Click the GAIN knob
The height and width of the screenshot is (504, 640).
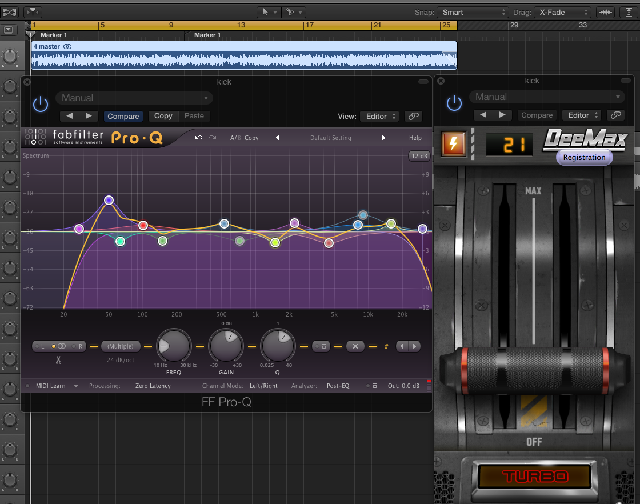(226, 346)
